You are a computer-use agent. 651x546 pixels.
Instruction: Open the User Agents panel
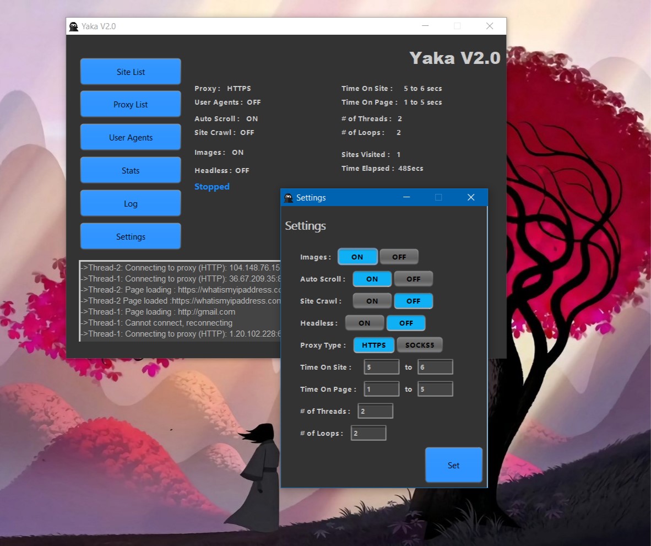click(130, 137)
